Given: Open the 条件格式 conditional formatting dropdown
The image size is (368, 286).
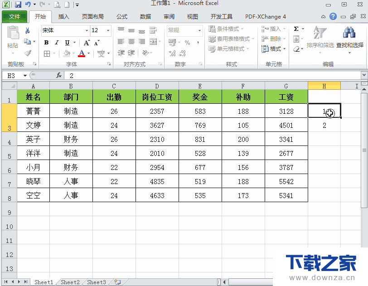Looking at the screenshot, I should (226, 29).
